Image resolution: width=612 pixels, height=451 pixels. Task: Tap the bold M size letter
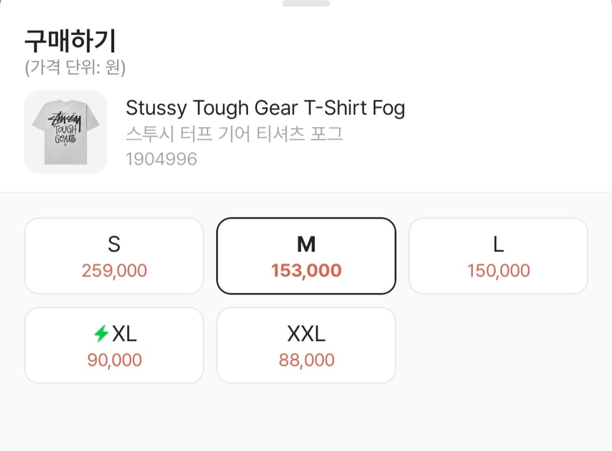[x=306, y=245]
